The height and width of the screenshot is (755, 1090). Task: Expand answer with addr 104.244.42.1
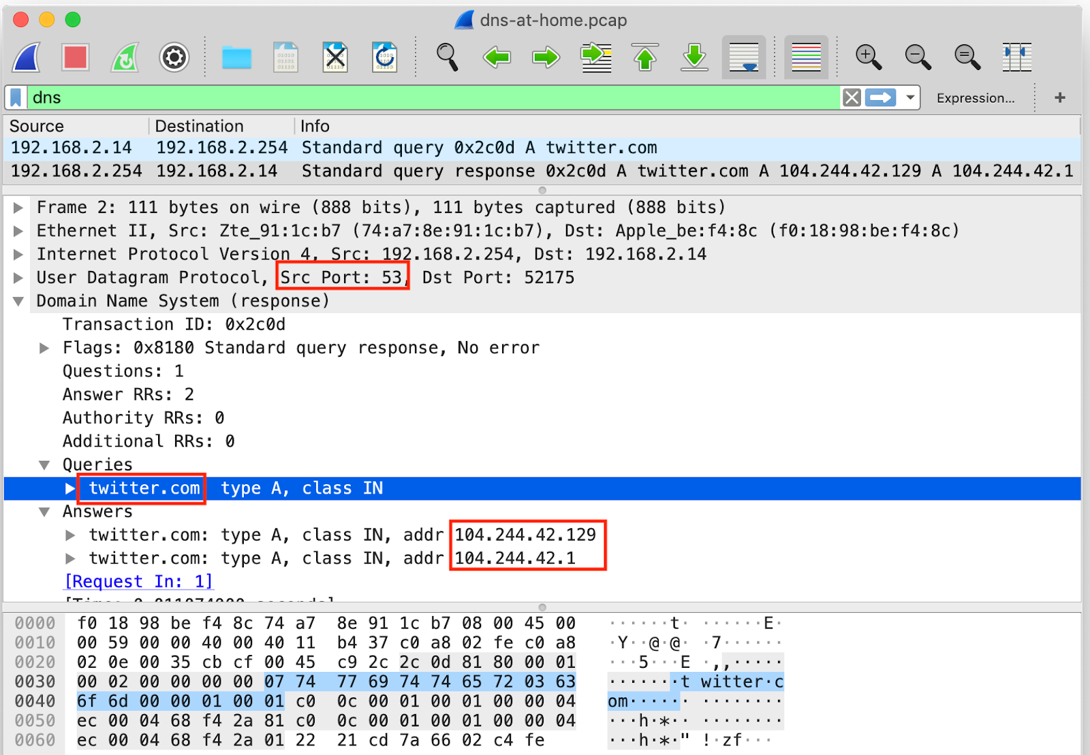pyautogui.click(x=70, y=558)
